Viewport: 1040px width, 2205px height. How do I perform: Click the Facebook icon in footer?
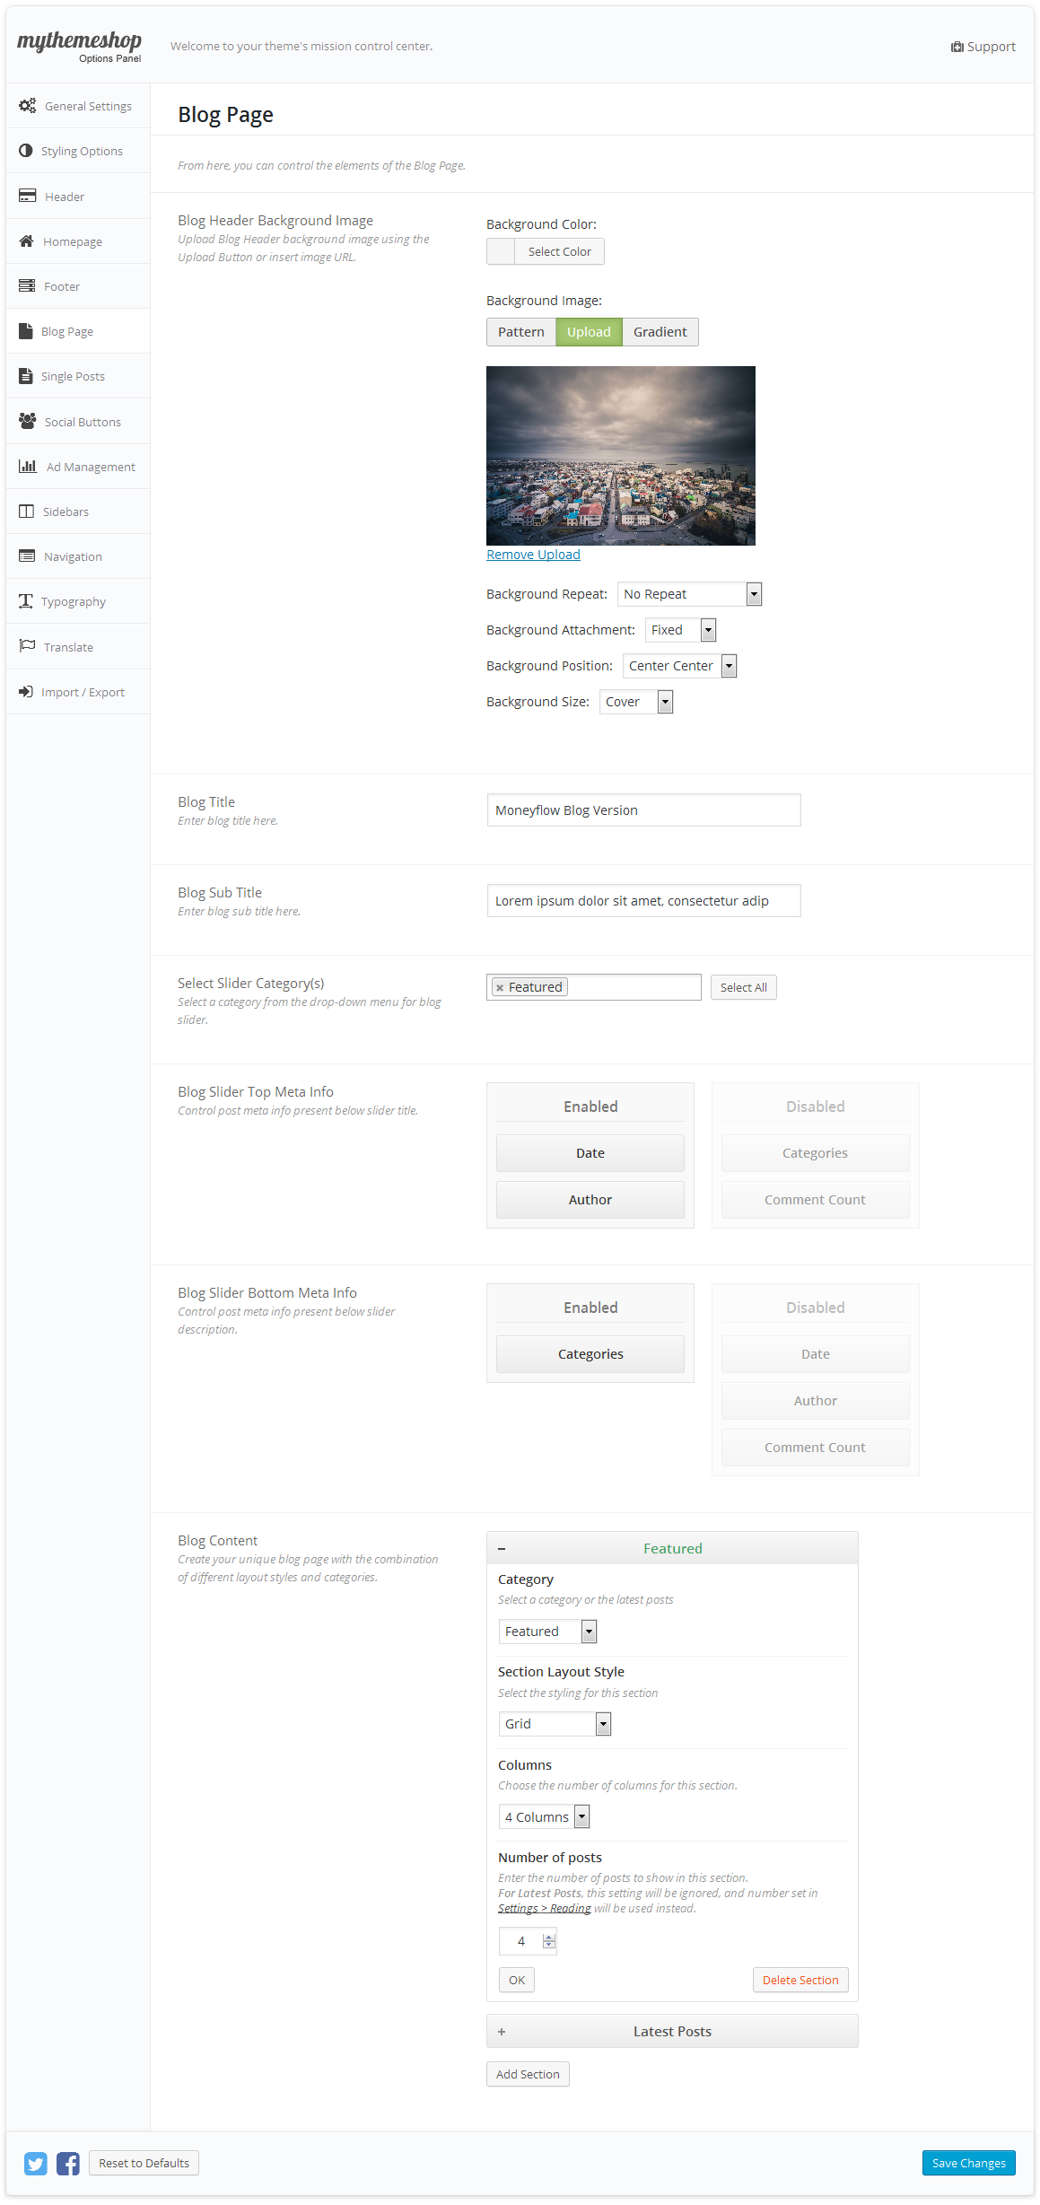(x=68, y=2164)
